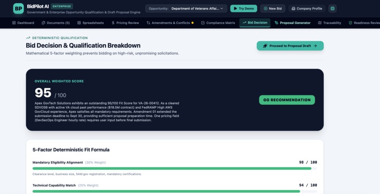Click Proceed to Proposal Draft button
The image size is (380, 194).
pos(290,46)
